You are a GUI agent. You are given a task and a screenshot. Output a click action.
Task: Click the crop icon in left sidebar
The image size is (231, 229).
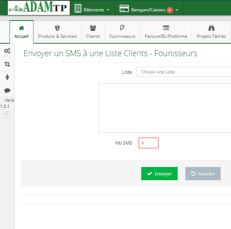tap(7, 64)
